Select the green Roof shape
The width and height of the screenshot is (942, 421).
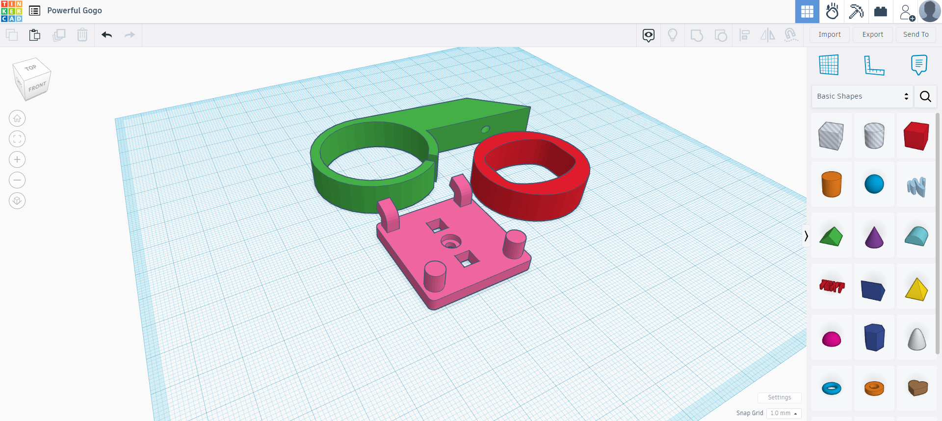click(x=831, y=237)
